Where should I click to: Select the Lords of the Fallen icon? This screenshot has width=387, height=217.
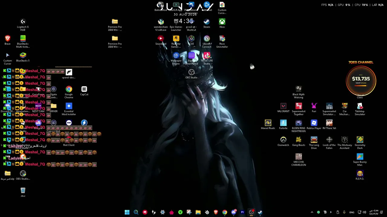329,143
